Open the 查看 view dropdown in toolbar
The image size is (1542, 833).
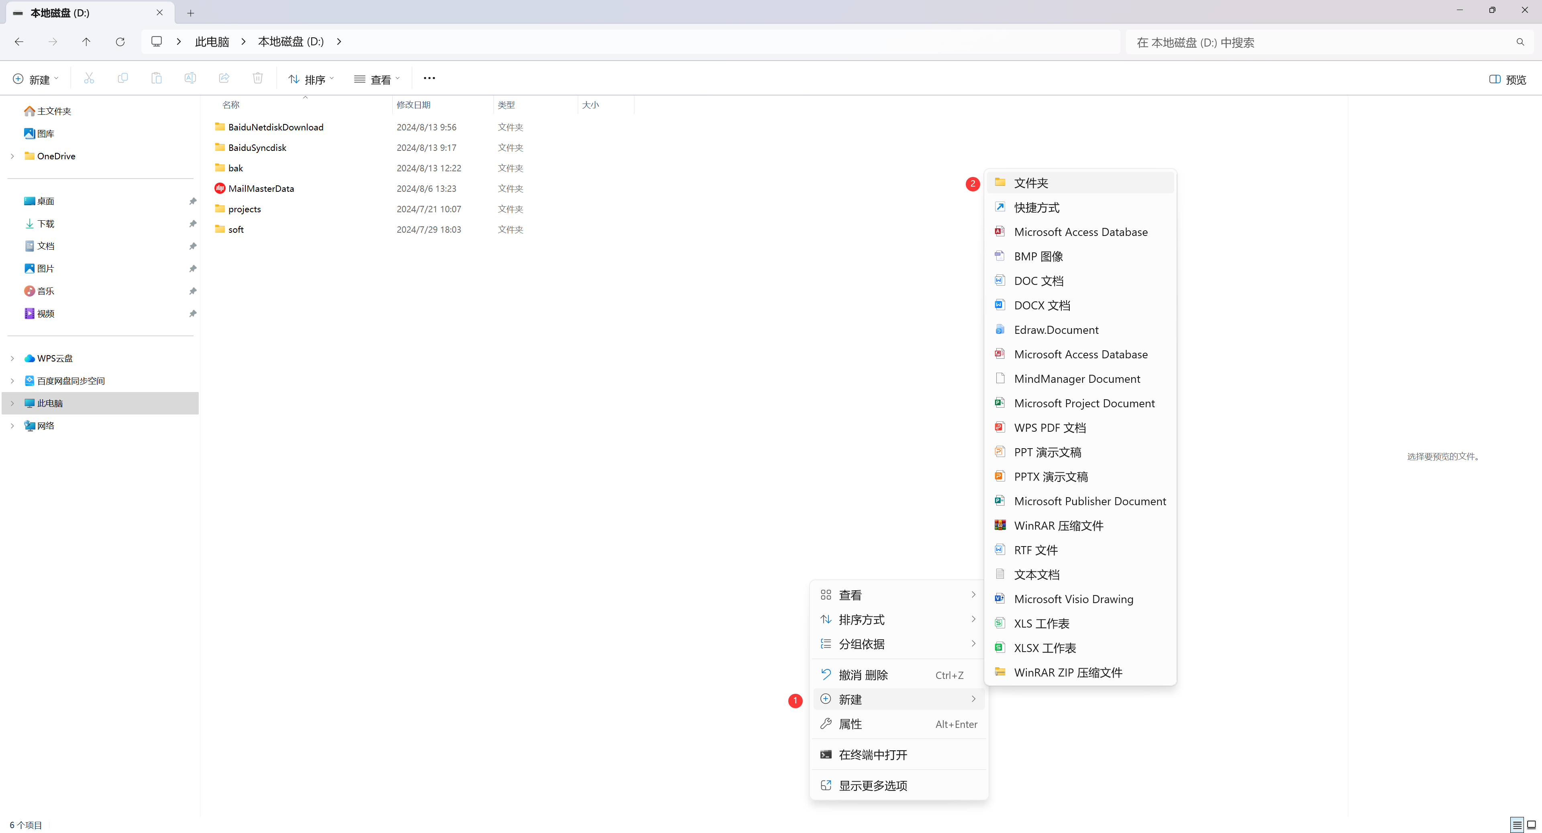[x=377, y=79]
